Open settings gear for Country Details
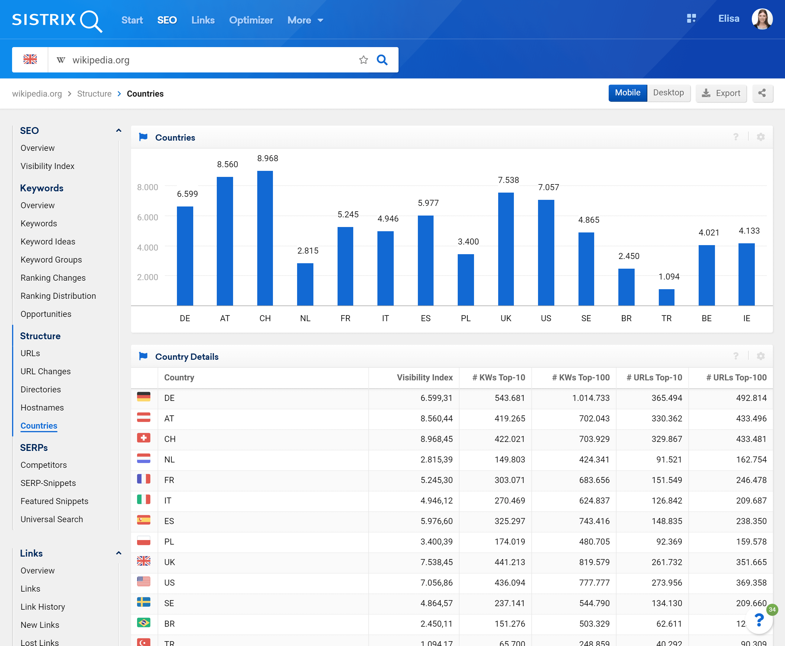785x646 pixels. (761, 356)
